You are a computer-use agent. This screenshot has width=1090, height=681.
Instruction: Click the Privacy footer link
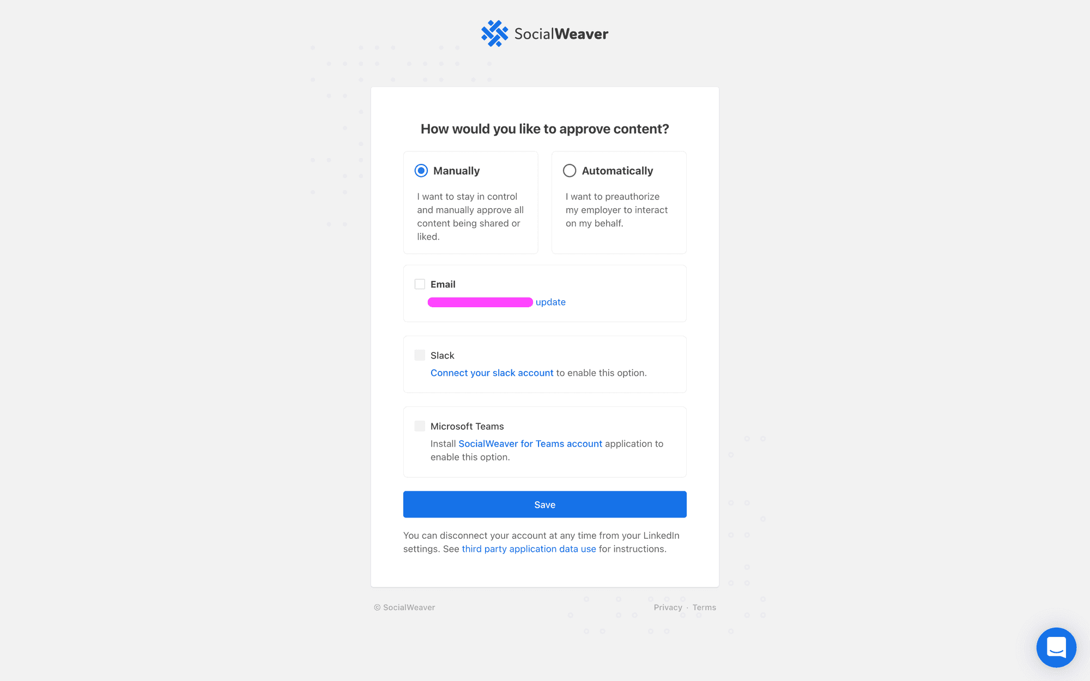(x=667, y=607)
